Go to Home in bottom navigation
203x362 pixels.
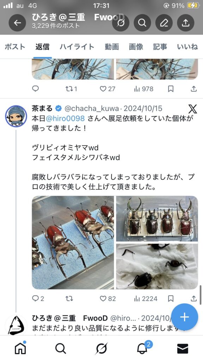pos(20,348)
